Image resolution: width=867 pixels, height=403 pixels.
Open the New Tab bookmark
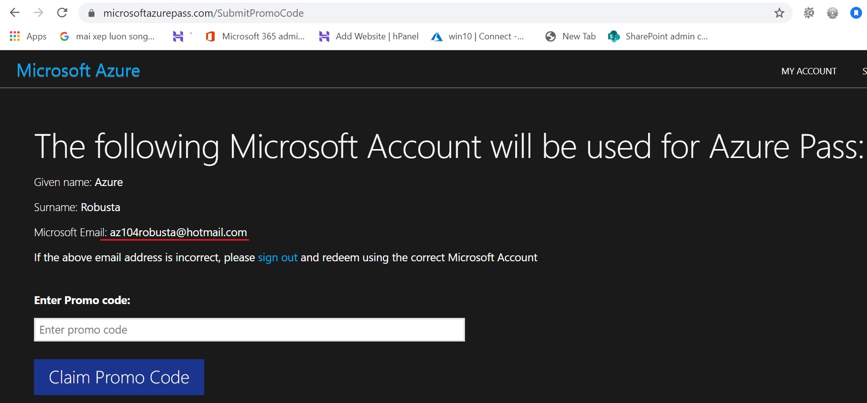tap(571, 36)
